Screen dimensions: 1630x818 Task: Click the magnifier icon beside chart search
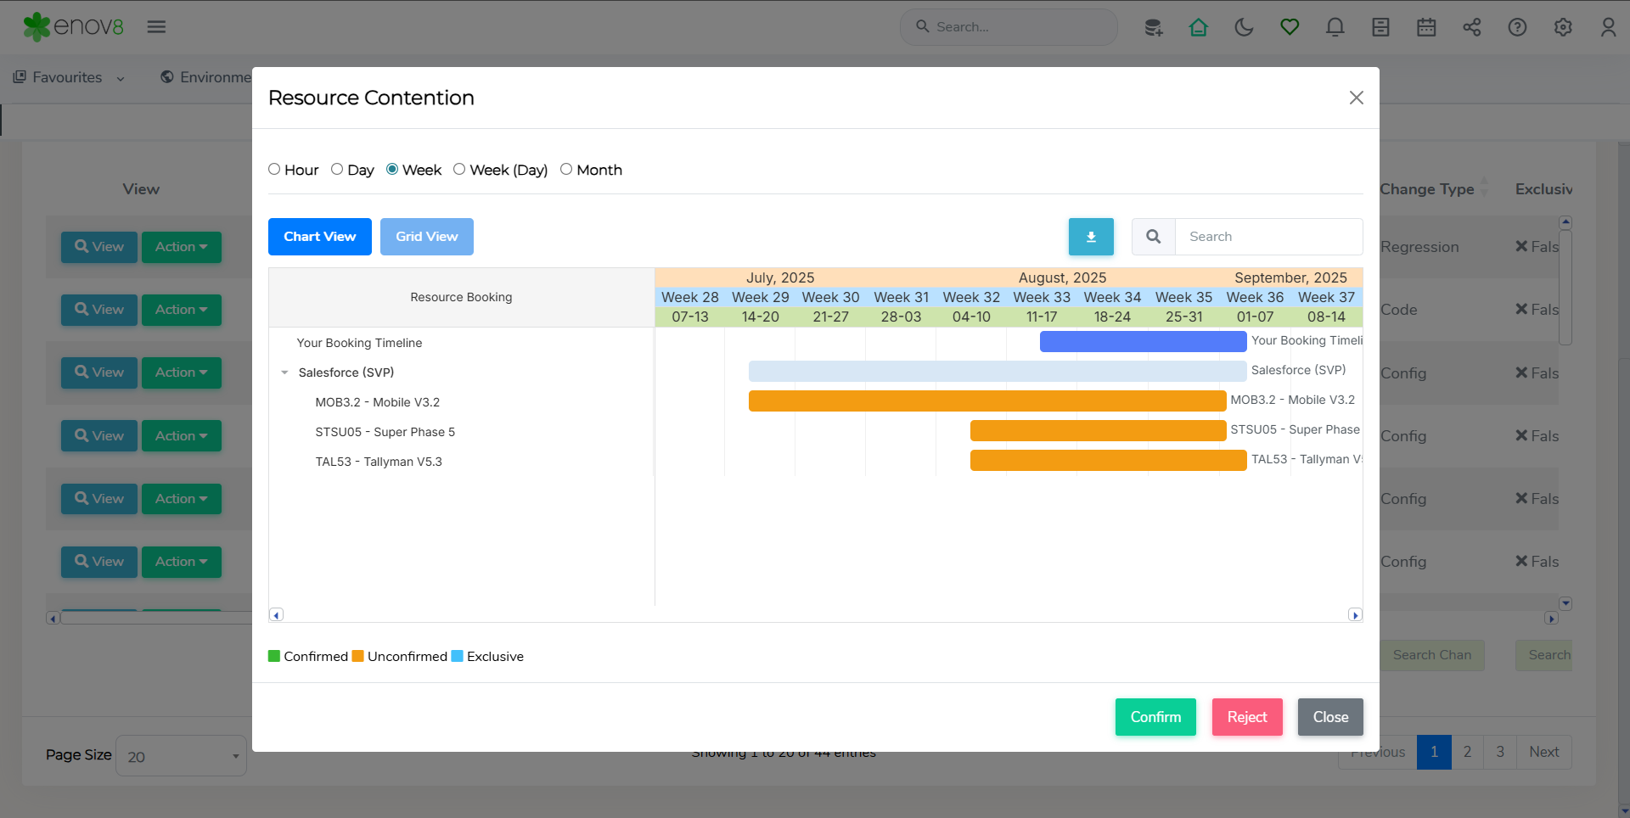(x=1153, y=237)
